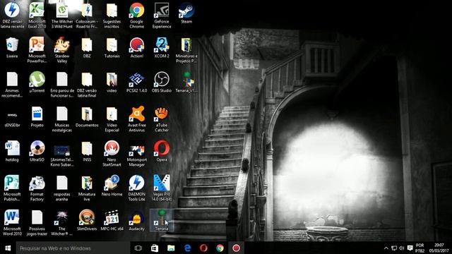Select DBZ versão latina recente icon

point(12,16)
